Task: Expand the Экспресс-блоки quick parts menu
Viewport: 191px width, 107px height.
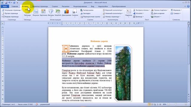Action: [141, 10]
